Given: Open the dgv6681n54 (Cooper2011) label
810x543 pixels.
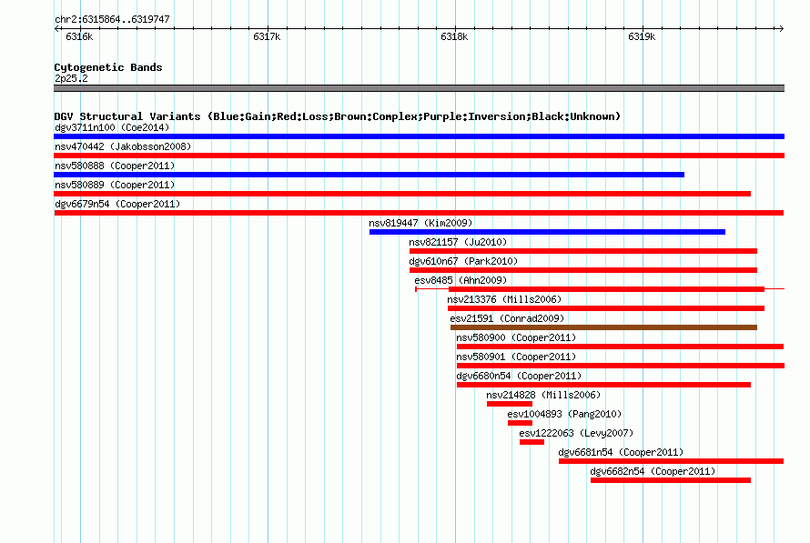Looking at the screenshot, I should click(621, 452).
